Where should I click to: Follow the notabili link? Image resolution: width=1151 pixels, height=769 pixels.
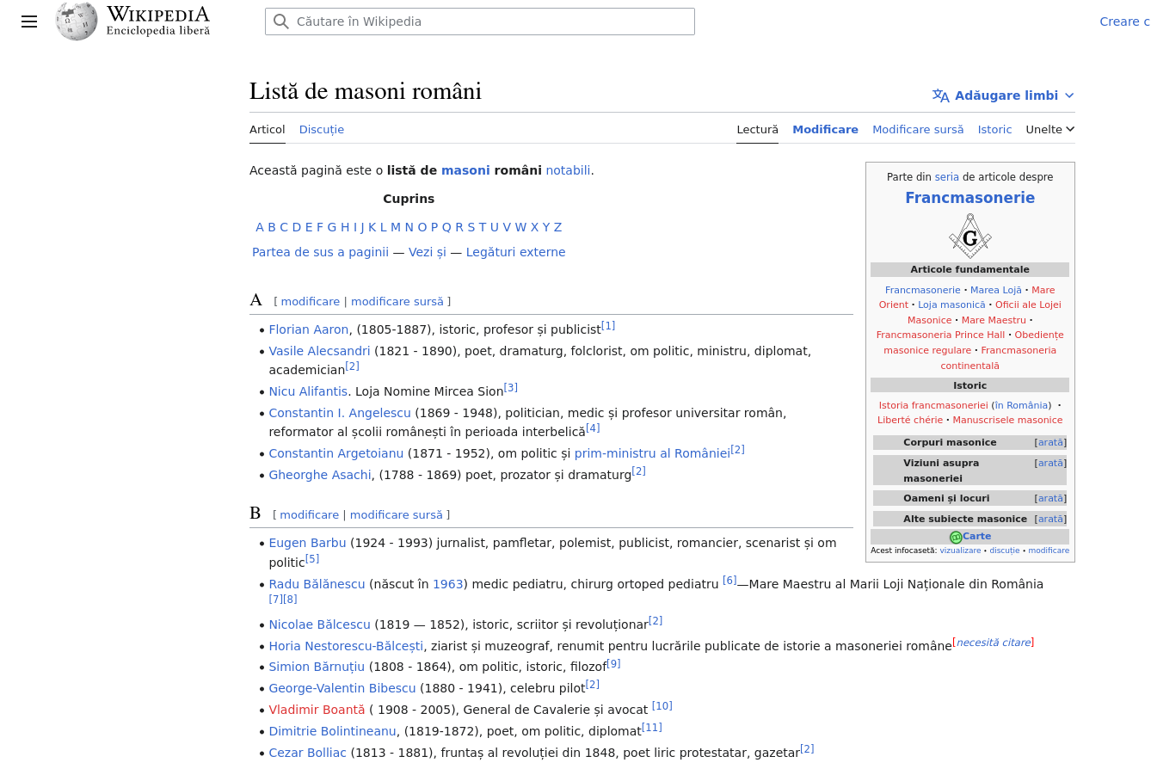pyautogui.click(x=568, y=170)
